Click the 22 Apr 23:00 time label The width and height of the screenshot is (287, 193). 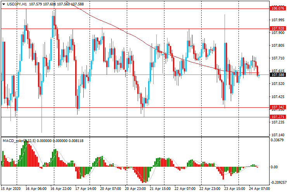(x=210, y=188)
